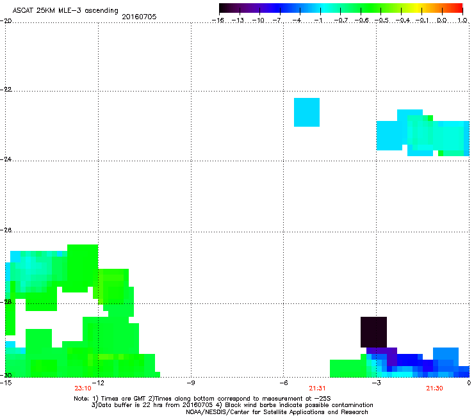The height and width of the screenshot is (416, 474).
Task: Click the -0.7 label on the color scale
Action: pos(341,20)
